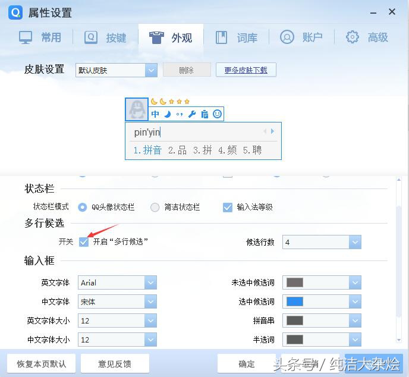This screenshot has height=377, width=409.
Task: Click the QQ input app logo
Action: point(15,12)
